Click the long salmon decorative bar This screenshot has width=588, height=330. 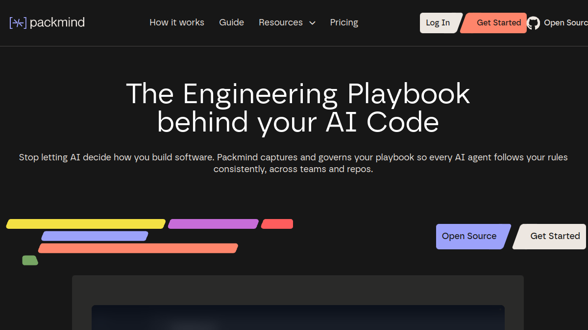(x=138, y=248)
